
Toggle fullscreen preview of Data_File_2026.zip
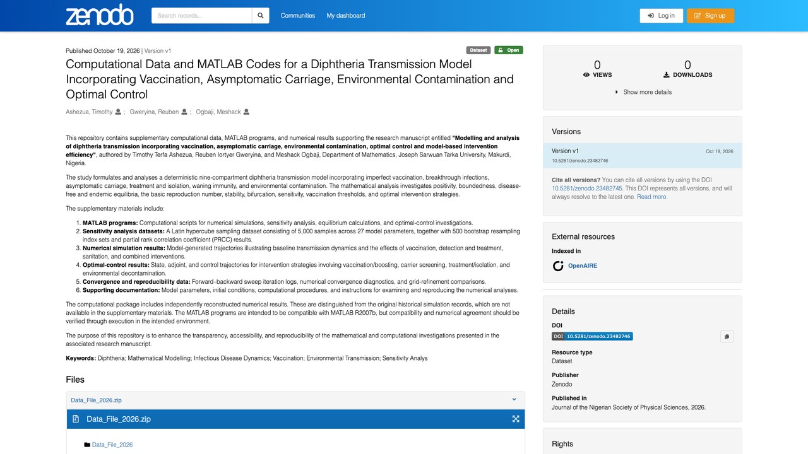[x=516, y=419]
